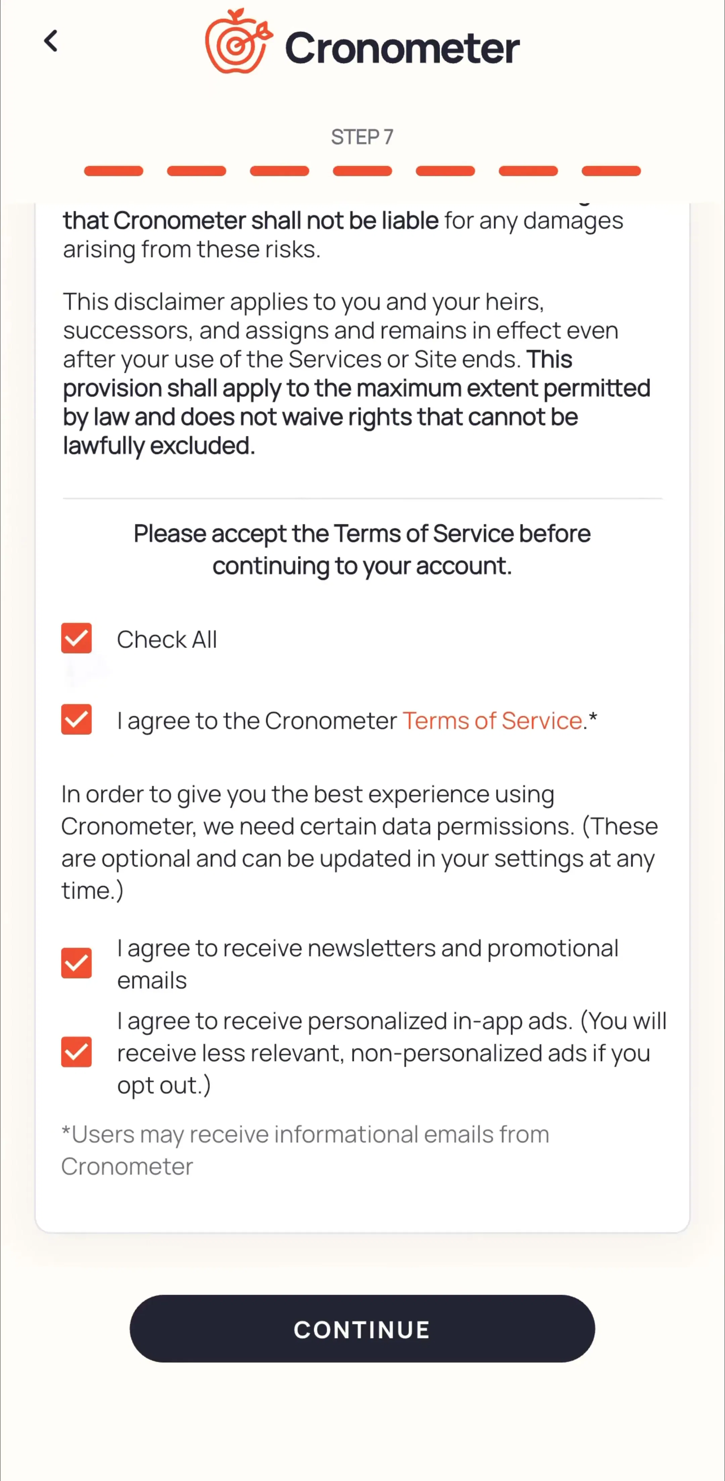Image resolution: width=725 pixels, height=1481 pixels.
Task: Select the fourth step progress segment
Action: click(362, 171)
